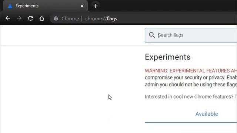Go to the home page icon
Screen dimensions: 237x133
[x=42, y=18]
